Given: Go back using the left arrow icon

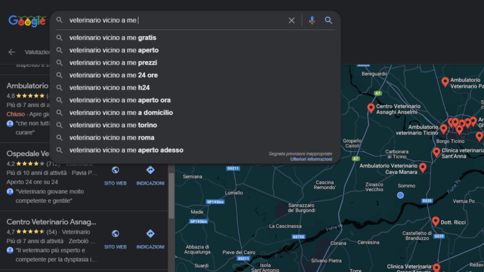Looking at the screenshot, I should [12, 52].
